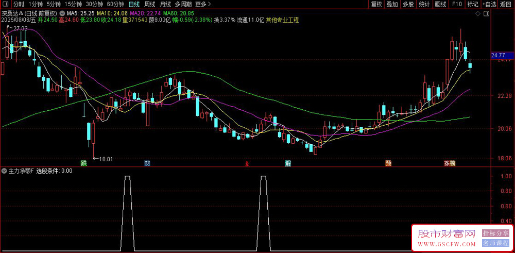Click the 其他专业工程 sector link
The height and width of the screenshot is (253, 515).
(x=282, y=20)
